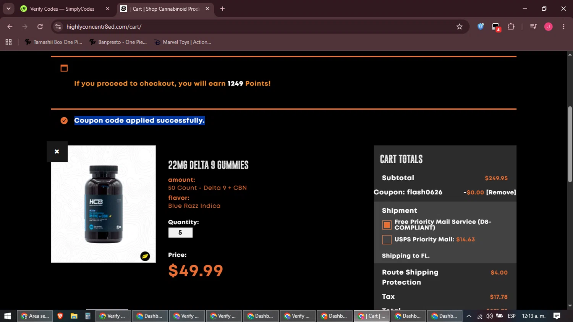Open the tab search dropdown

pos(8,9)
